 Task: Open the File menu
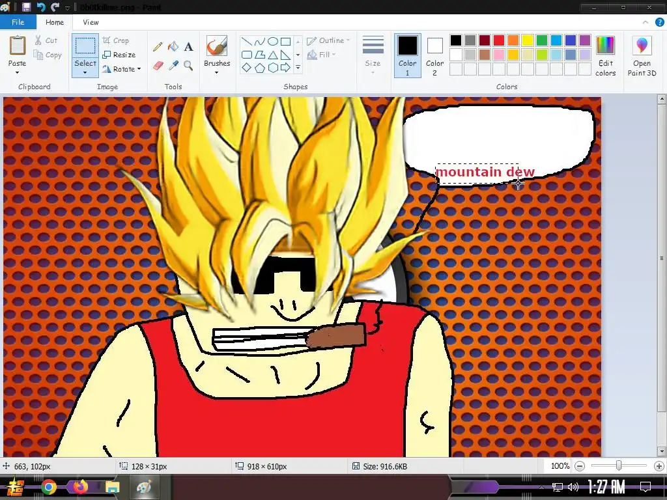coord(18,22)
